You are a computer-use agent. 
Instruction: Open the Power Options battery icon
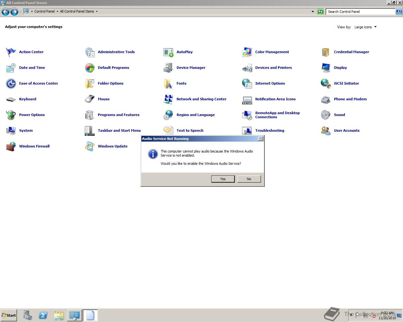click(11, 115)
